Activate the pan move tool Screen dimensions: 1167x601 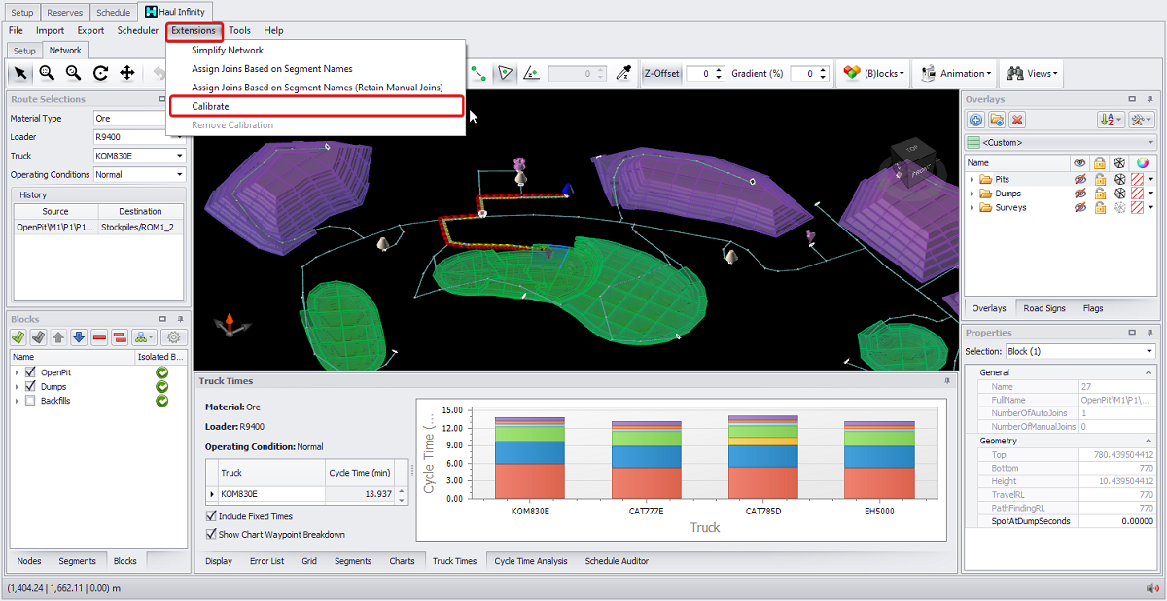coord(127,73)
